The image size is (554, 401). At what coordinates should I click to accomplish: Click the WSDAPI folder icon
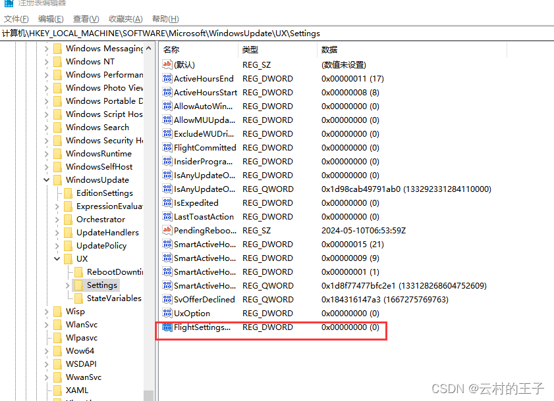[57, 364]
